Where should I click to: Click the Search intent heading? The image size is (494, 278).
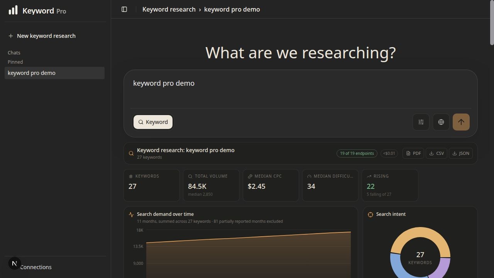[391, 214]
